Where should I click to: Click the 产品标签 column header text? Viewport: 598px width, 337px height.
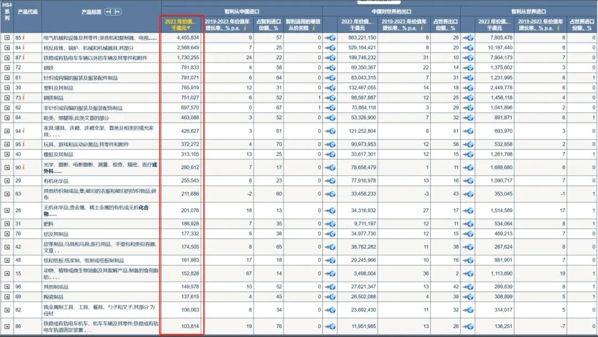coord(91,12)
